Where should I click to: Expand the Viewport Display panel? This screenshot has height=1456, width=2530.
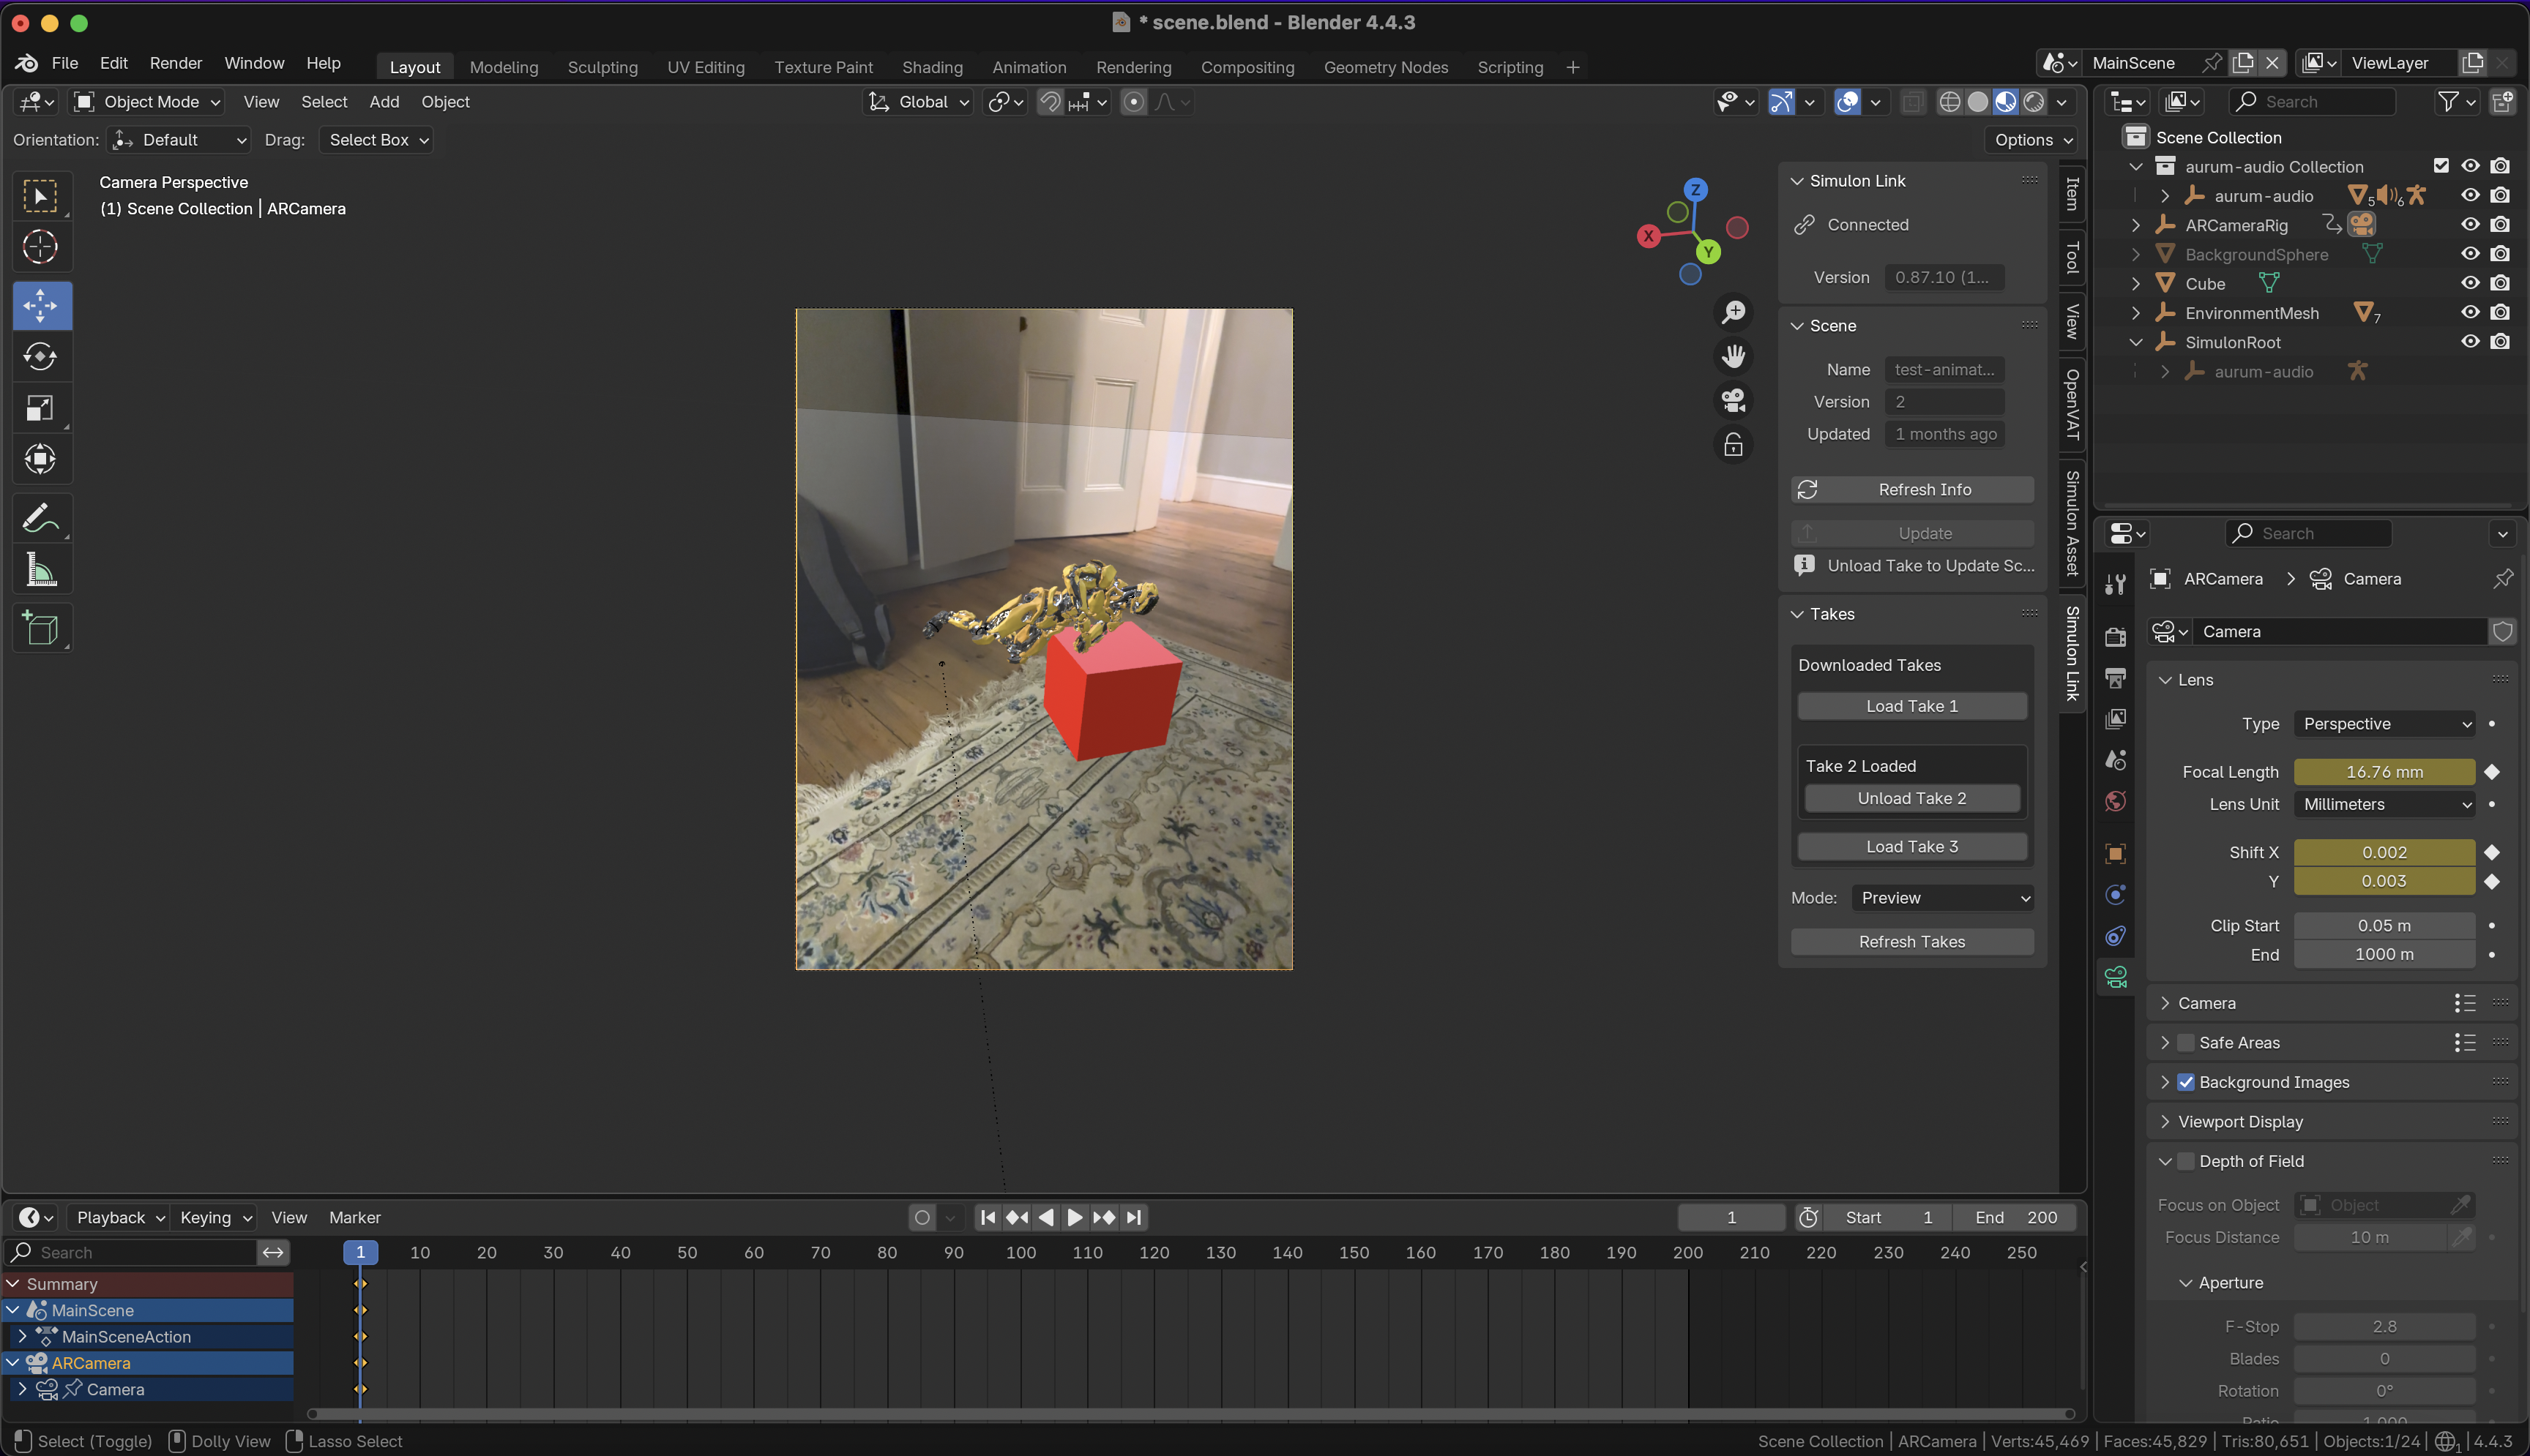coord(2240,1122)
